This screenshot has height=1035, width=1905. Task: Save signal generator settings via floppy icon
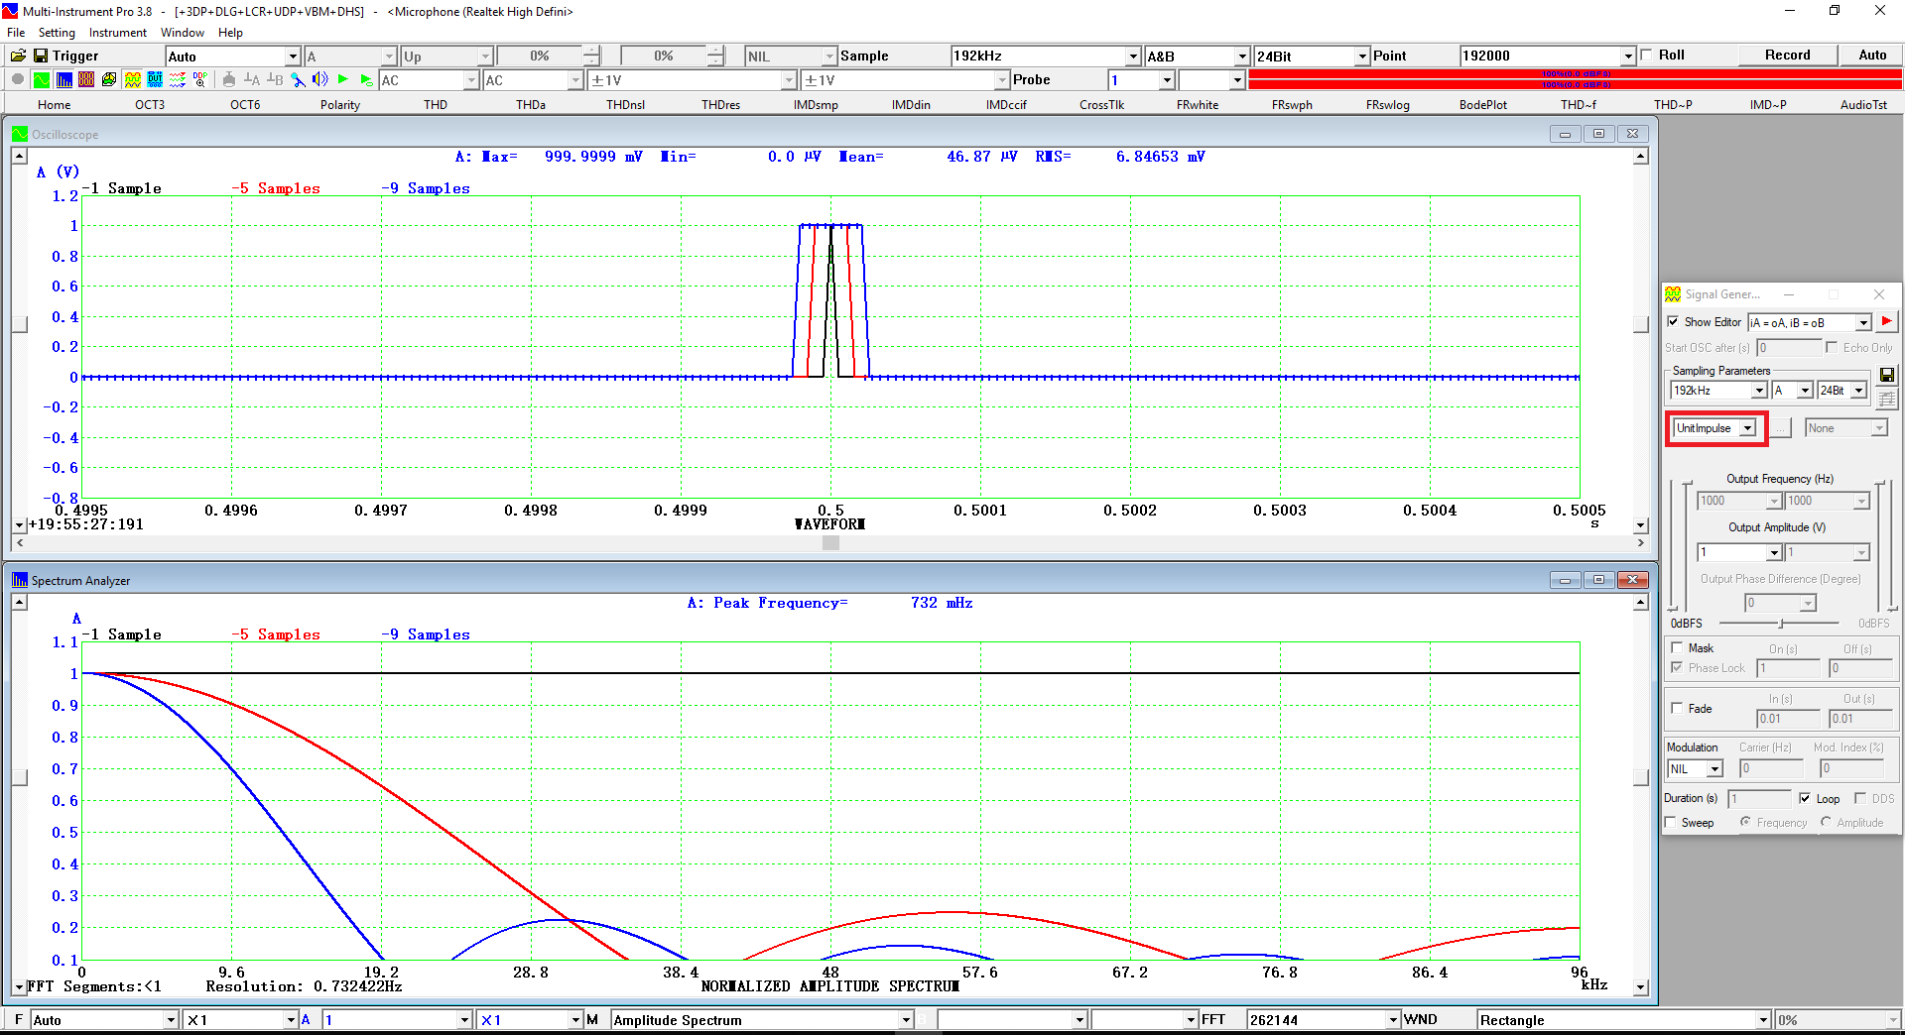1887,375
